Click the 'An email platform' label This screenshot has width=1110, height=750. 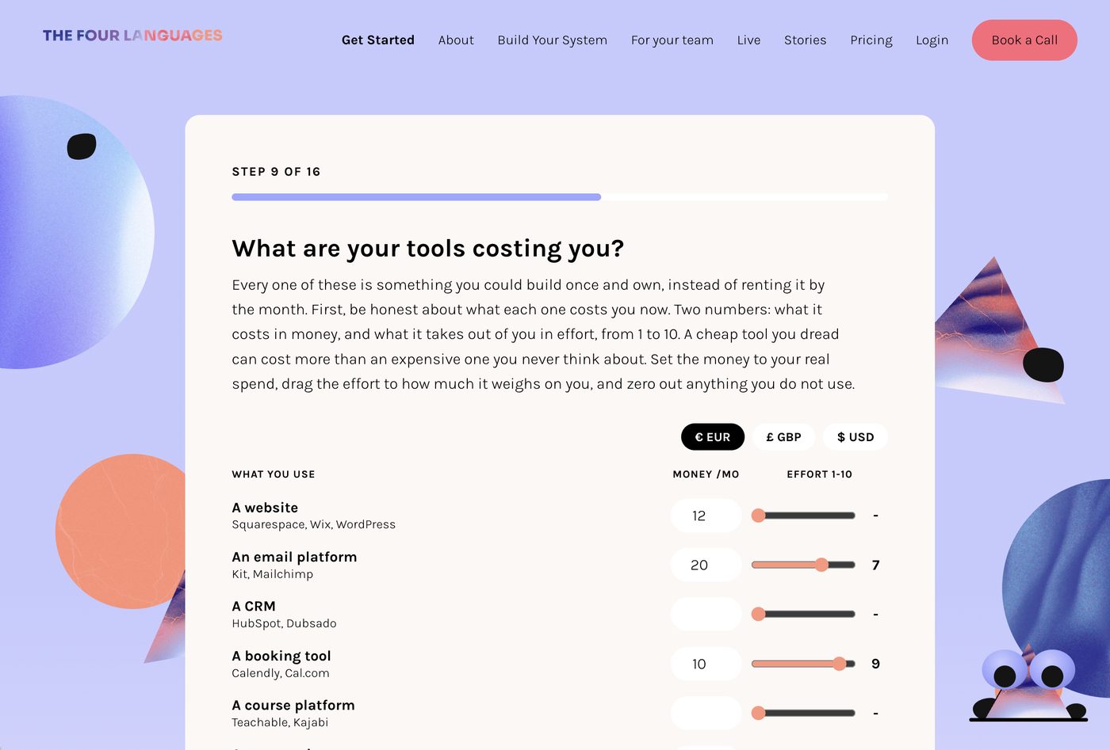click(x=294, y=558)
